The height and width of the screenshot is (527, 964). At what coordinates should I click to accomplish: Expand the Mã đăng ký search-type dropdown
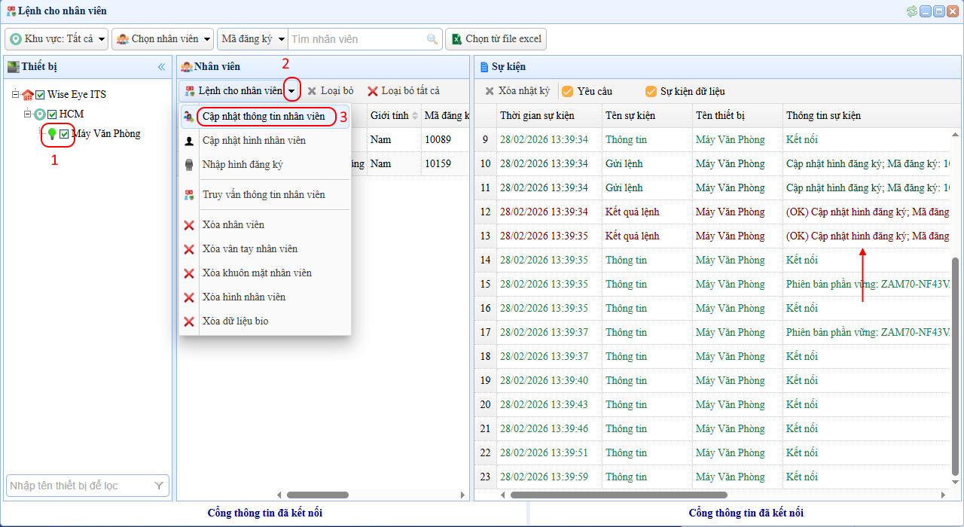(252, 39)
